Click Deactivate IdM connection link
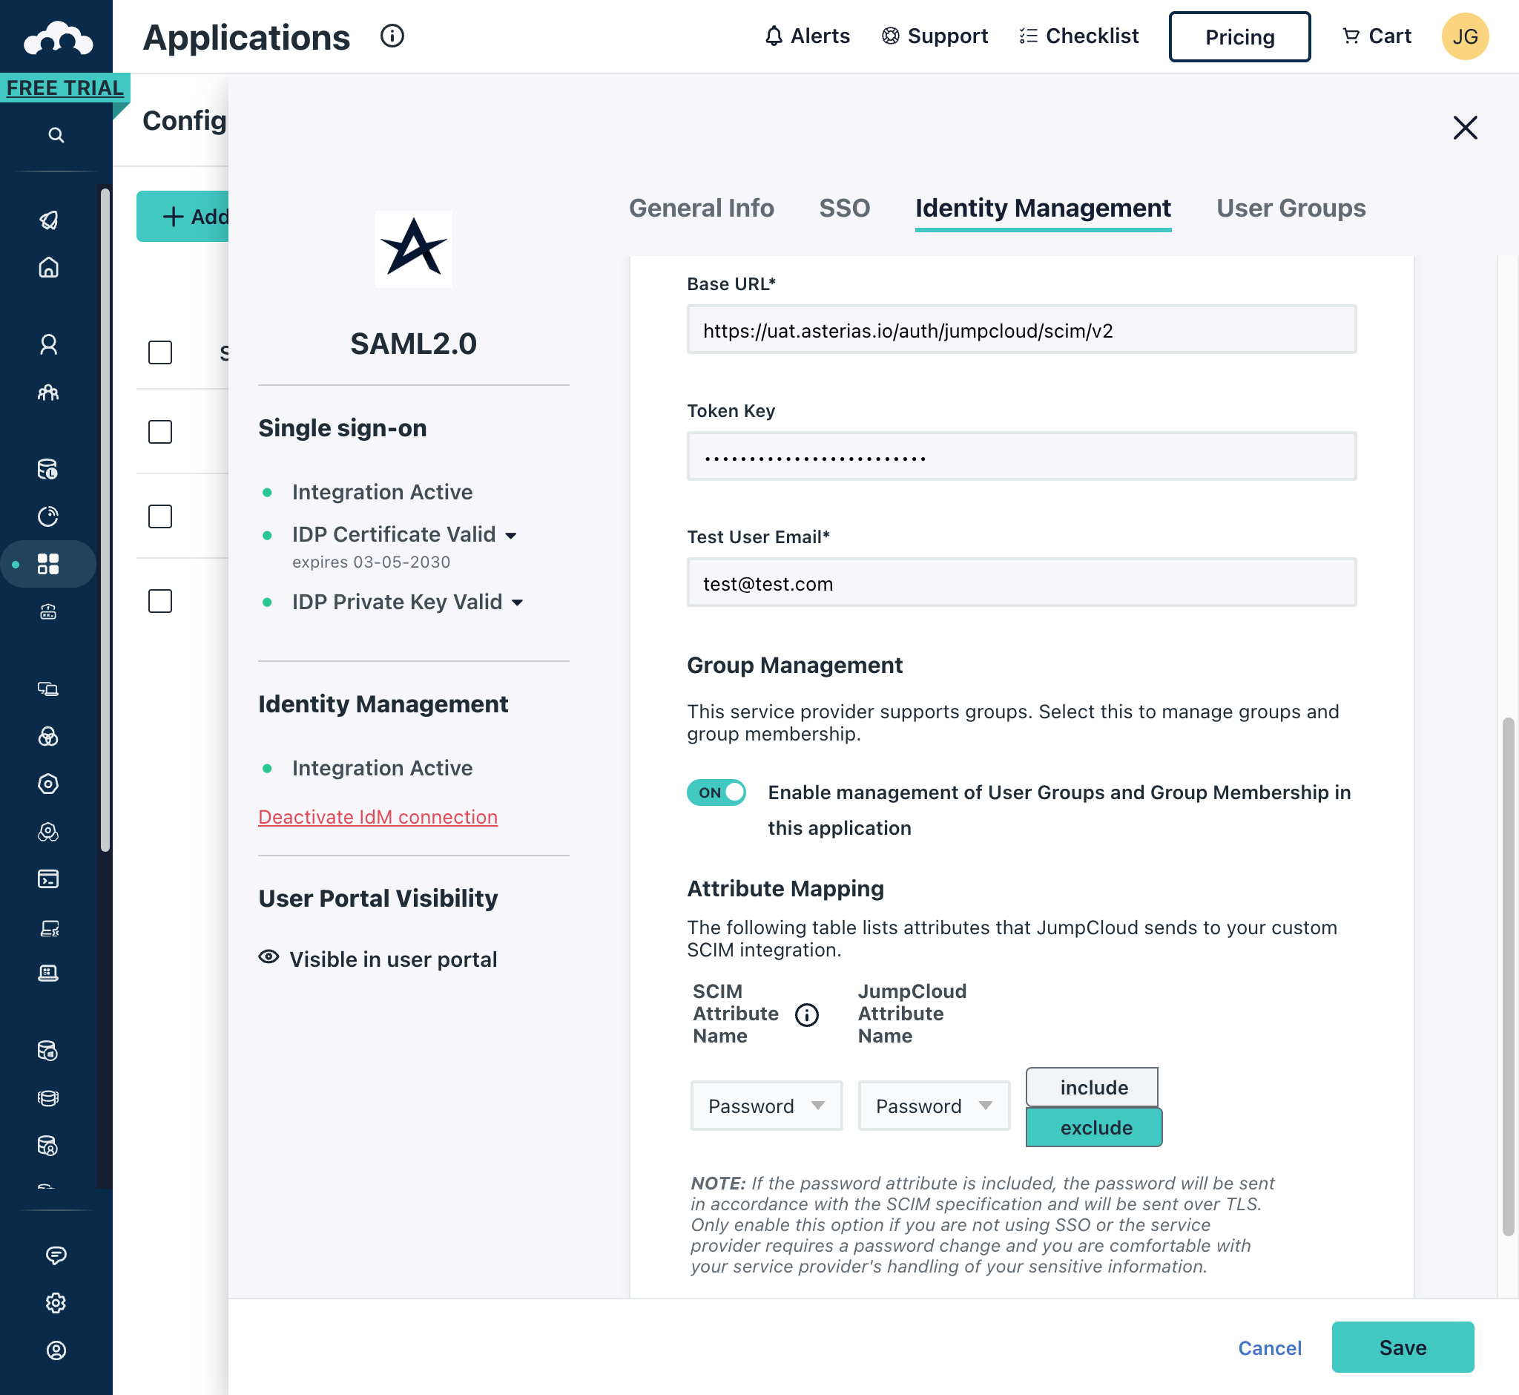1519x1395 pixels. click(378, 817)
